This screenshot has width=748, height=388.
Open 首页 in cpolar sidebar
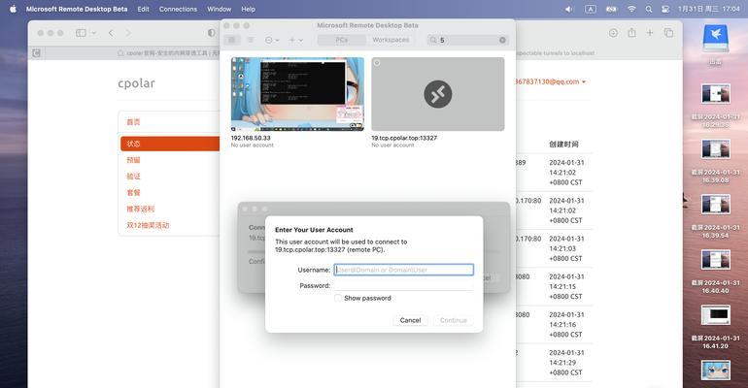click(134, 122)
